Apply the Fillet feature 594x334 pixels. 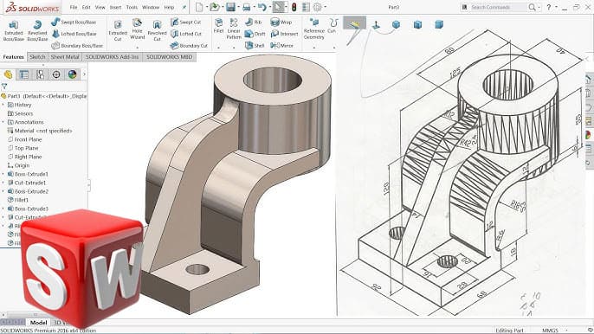[218, 26]
